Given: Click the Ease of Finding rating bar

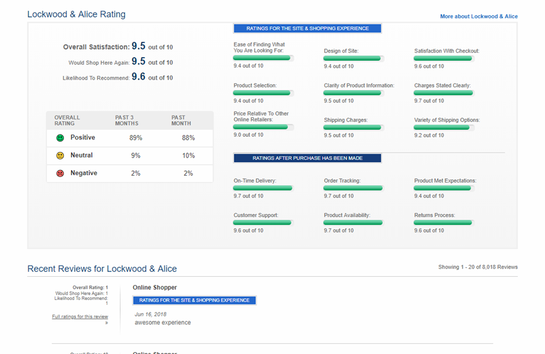Looking at the screenshot, I should (263, 58).
